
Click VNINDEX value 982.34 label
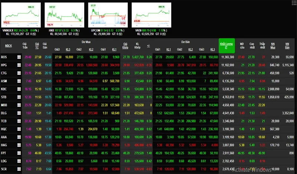[17, 30]
